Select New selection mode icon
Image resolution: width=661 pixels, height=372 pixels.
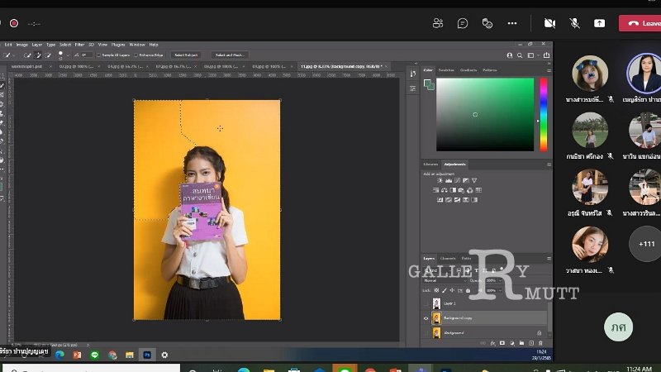coord(27,55)
